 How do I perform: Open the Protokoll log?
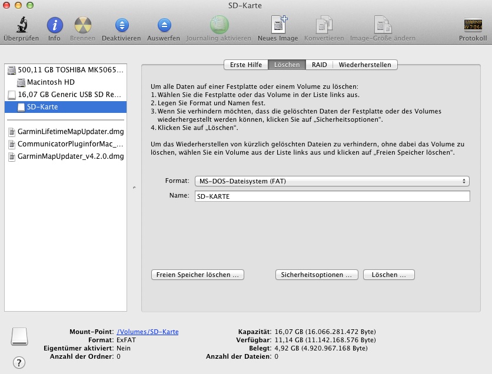pos(473,25)
